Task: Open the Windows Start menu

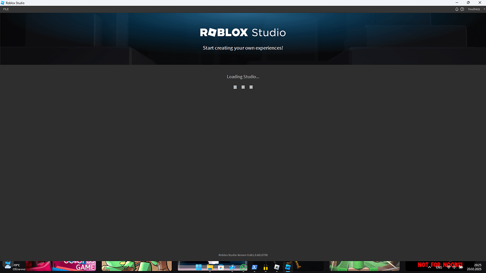Action: point(199,267)
